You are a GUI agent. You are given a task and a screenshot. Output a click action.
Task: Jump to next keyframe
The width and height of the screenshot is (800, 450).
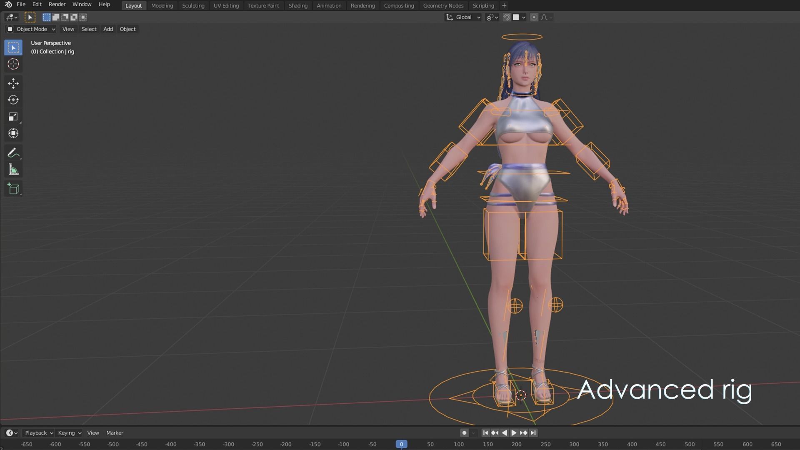pyautogui.click(x=523, y=433)
